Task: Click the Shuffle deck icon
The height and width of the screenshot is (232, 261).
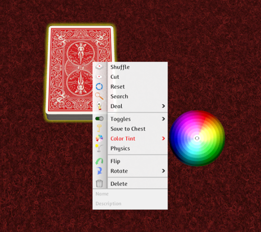Action: 99,67
